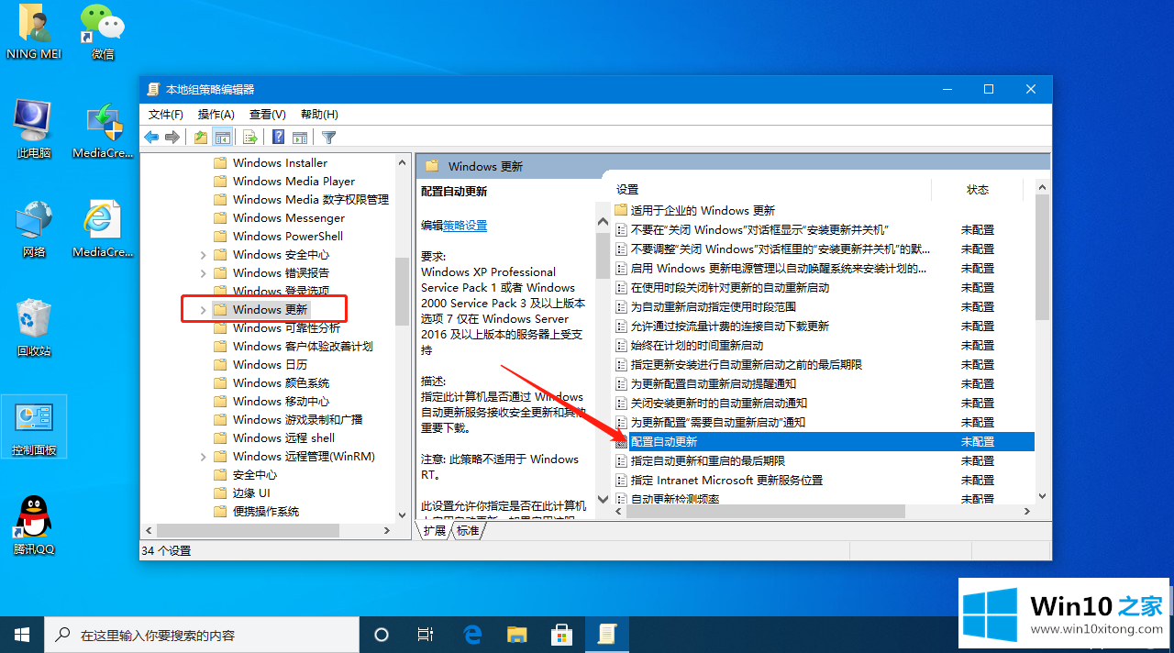Click the Back arrow in the toolbar

click(x=151, y=138)
